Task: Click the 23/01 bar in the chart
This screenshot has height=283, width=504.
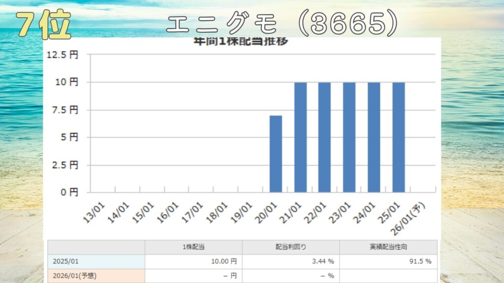Action: pos(349,137)
